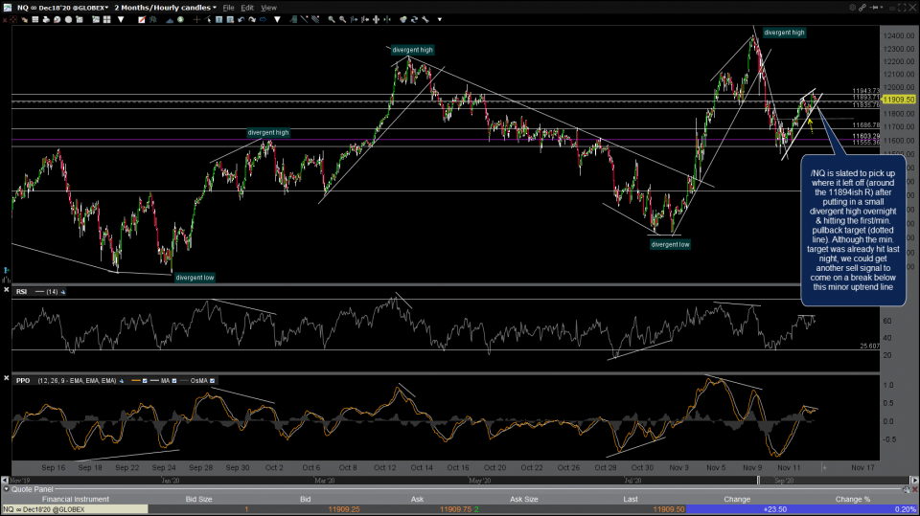Click the blue mountain area-chart icon
Image resolution: width=920 pixels, height=516 pixels.
pos(169,20)
